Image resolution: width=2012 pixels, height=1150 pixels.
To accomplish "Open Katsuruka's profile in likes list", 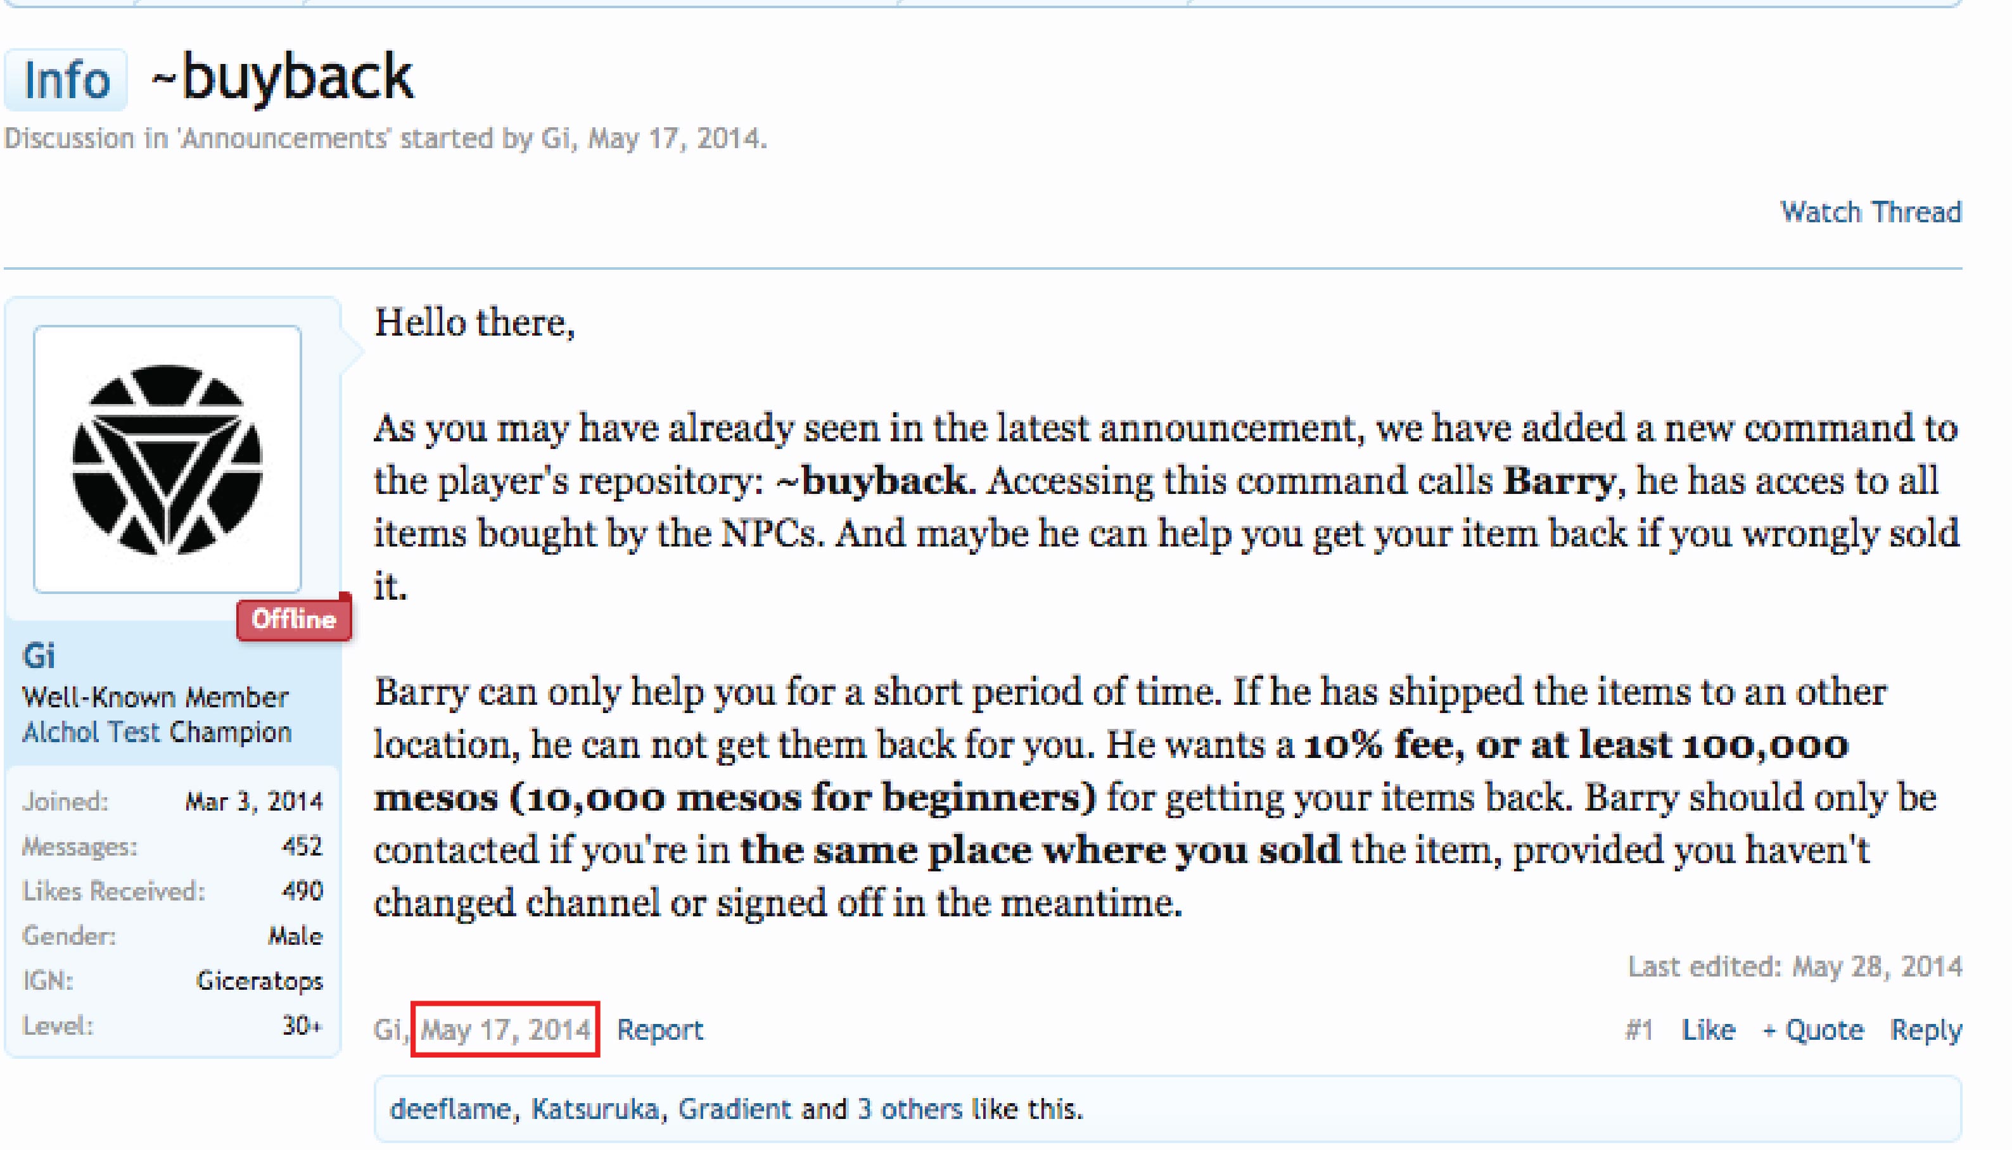I will 595,1109.
